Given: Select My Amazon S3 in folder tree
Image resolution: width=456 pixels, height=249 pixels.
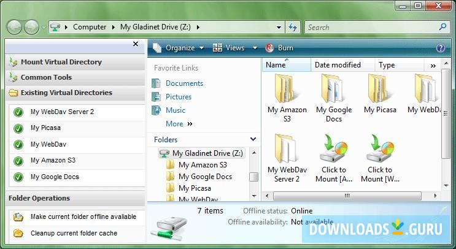Looking at the screenshot, I should point(203,165).
